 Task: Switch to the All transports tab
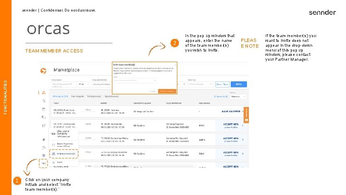pyautogui.click(x=60, y=96)
